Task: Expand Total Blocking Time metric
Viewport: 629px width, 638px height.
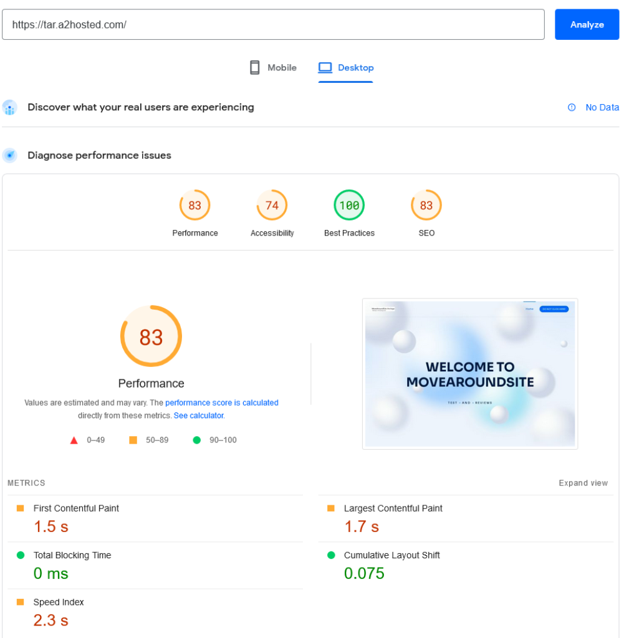Action: pos(155,566)
